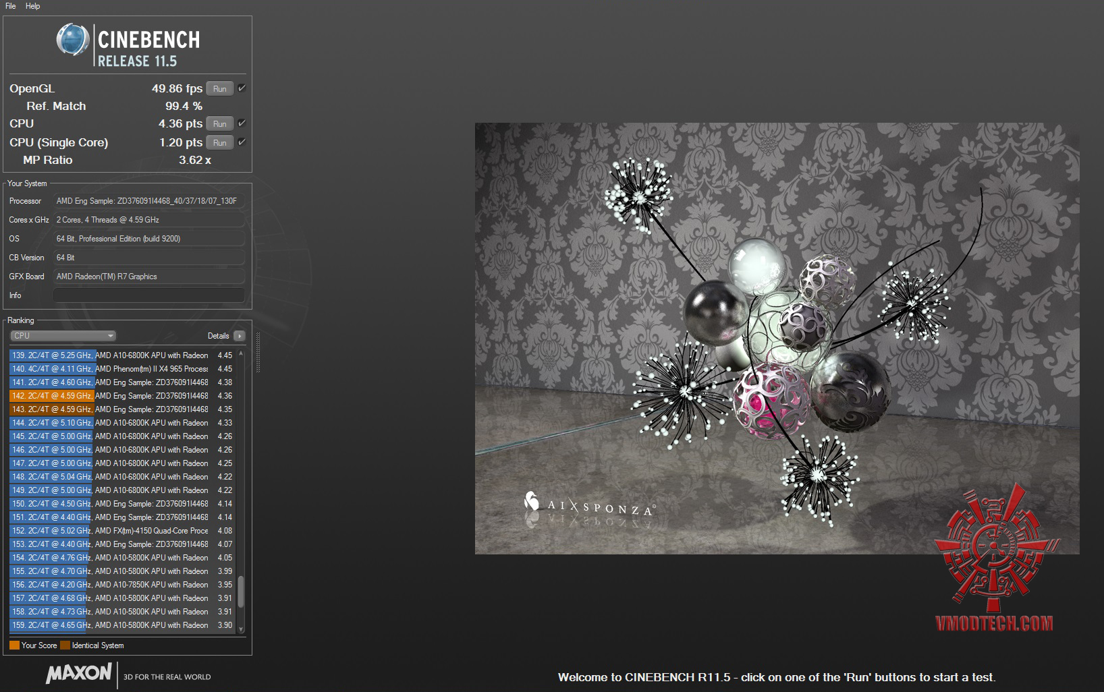Click the Details arrow icon in Ranking
The width and height of the screenshot is (1104, 692).
[240, 336]
